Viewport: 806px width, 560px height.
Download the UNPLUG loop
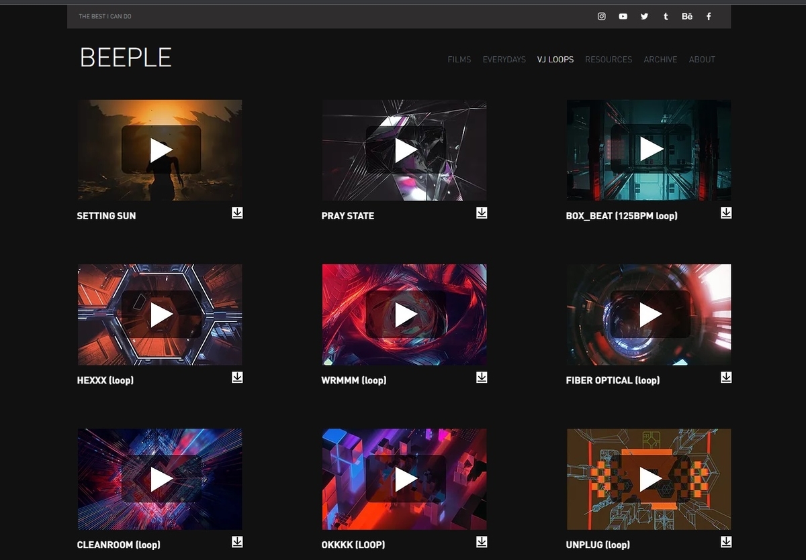pyautogui.click(x=726, y=541)
